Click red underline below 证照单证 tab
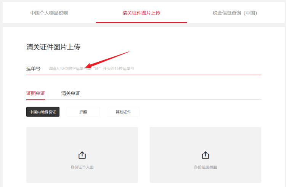The image size is (286, 187). [35, 99]
